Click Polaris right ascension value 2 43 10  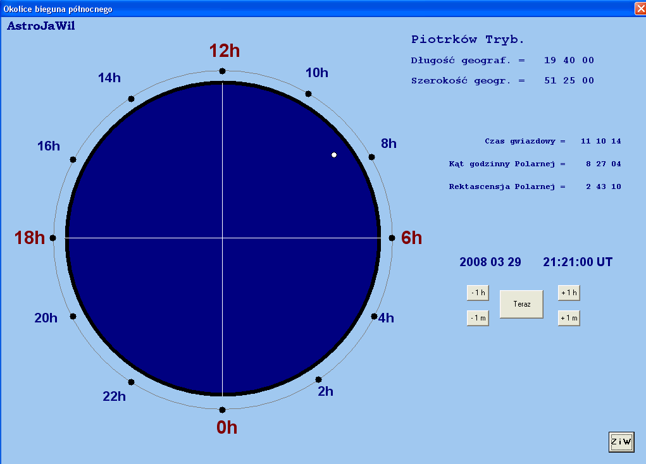click(604, 186)
